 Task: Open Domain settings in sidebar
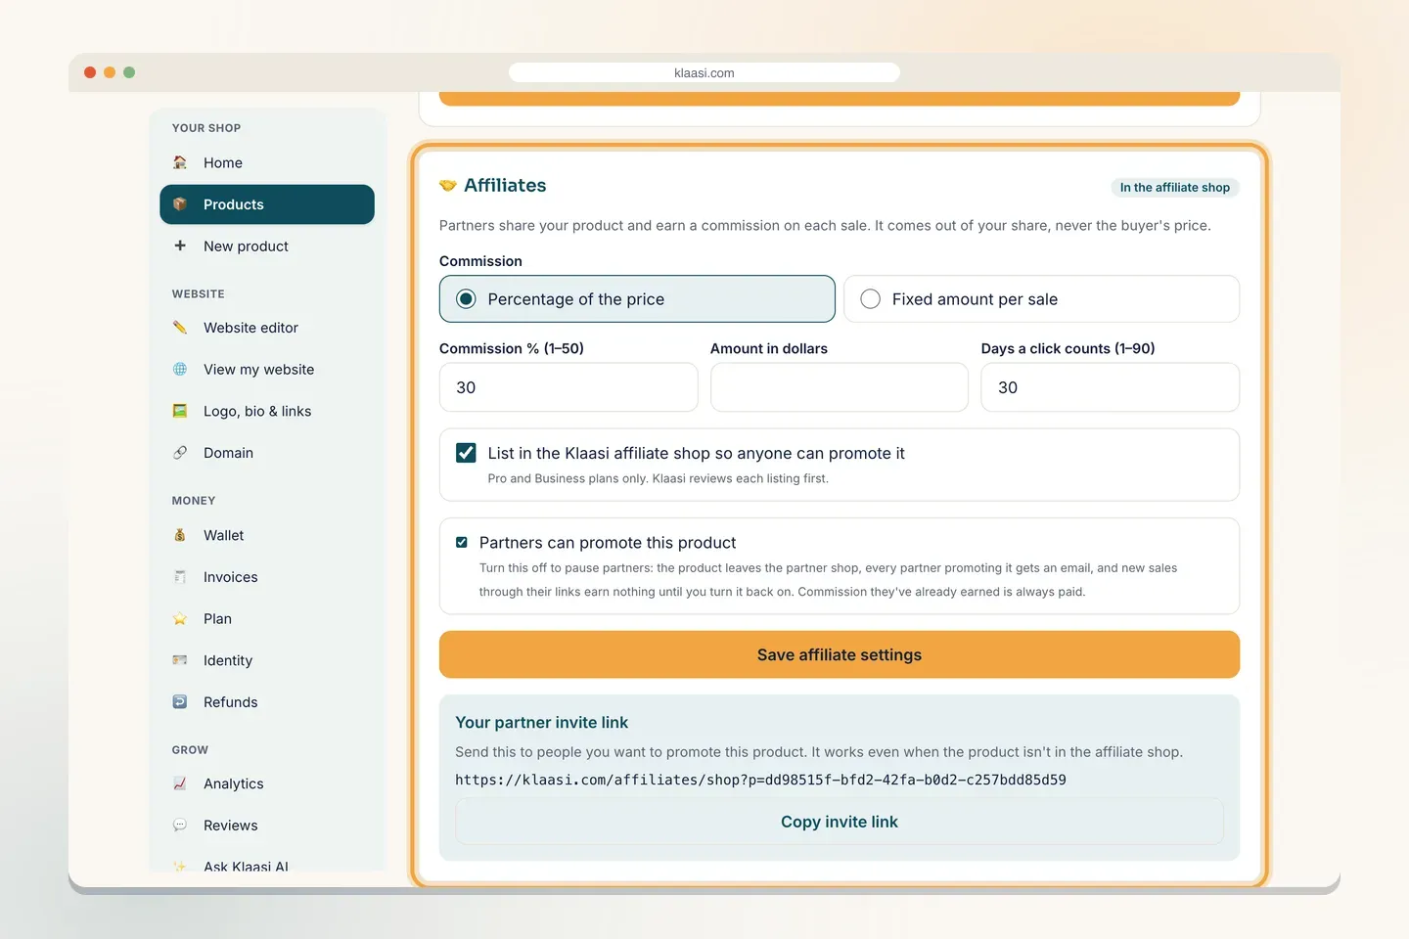pyautogui.click(x=267, y=453)
